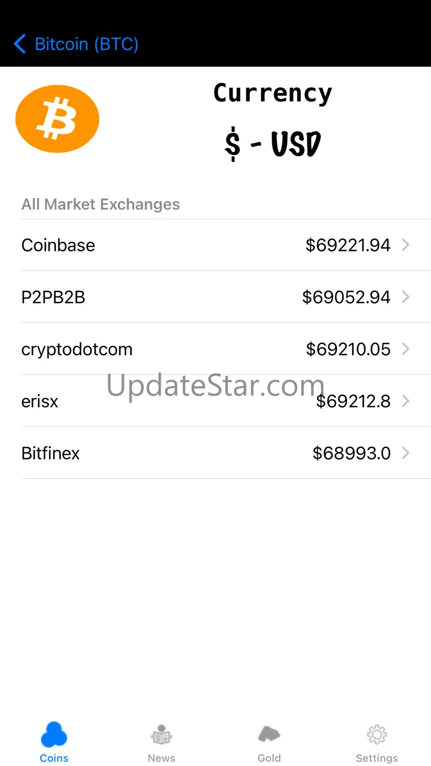Tap the Settings gear icon

377,735
